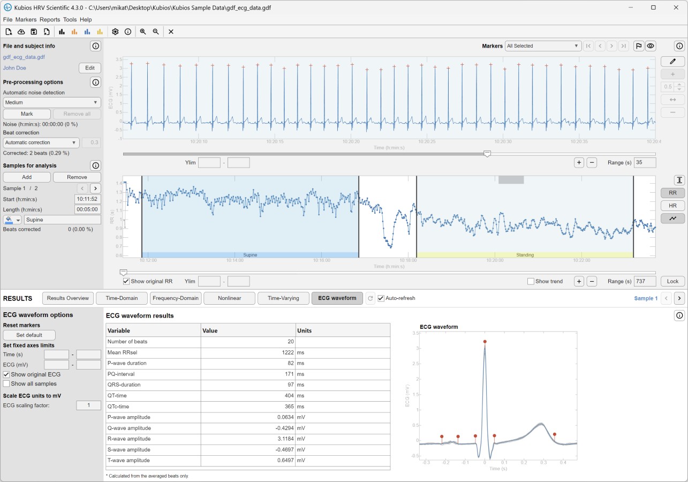Open info for Samples for analysis
This screenshot has width=688, height=482.
[x=95, y=165]
